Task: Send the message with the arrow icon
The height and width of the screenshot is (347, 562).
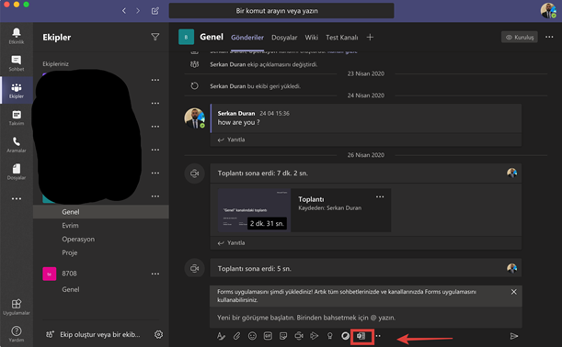Action: click(514, 336)
